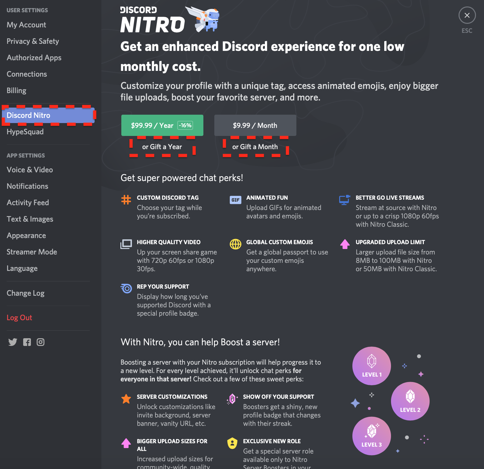Select the $9.99 per Month option
Viewport: 484px width, 469px height.
coord(255,125)
